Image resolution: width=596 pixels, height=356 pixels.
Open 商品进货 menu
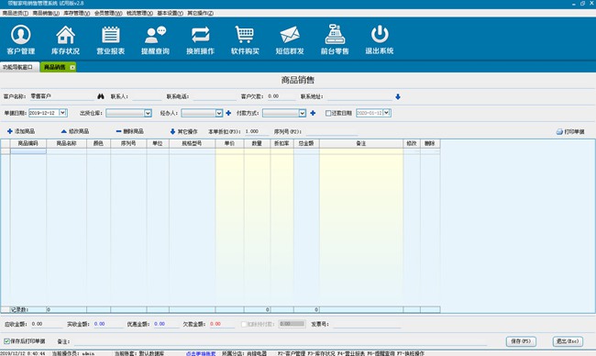16,14
